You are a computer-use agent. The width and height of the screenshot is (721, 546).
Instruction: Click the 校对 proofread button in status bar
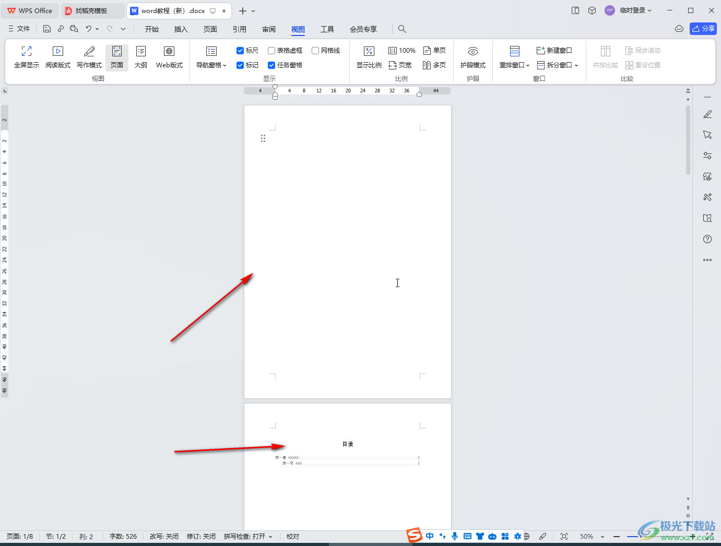pyautogui.click(x=293, y=537)
